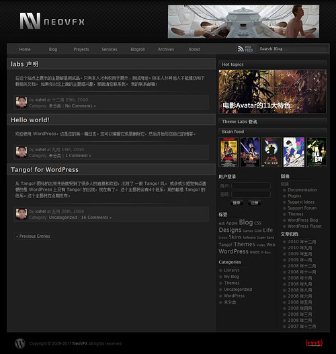This screenshot has width=336, height=354.
Task: Open Documentation link
Action: tap(302, 190)
